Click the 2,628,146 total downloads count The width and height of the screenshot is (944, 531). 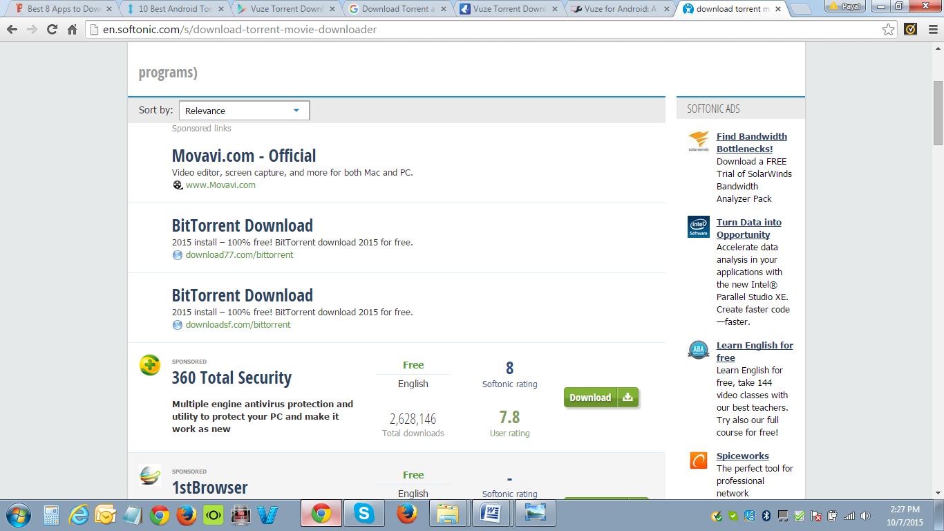coord(413,419)
